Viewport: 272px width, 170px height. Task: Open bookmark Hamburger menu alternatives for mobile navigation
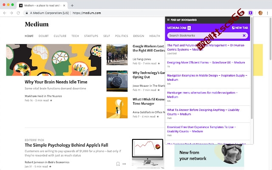202,95
